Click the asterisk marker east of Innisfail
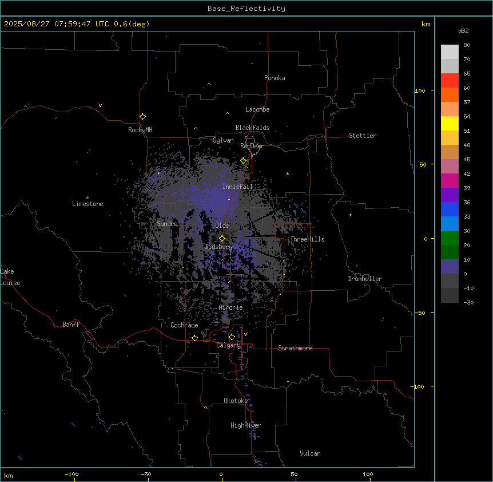The image size is (493, 482). coord(287,174)
